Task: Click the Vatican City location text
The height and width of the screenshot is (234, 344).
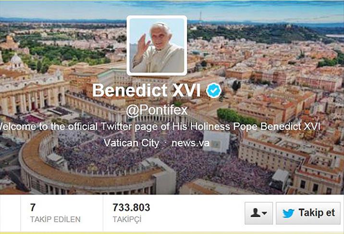Action: click(132, 143)
